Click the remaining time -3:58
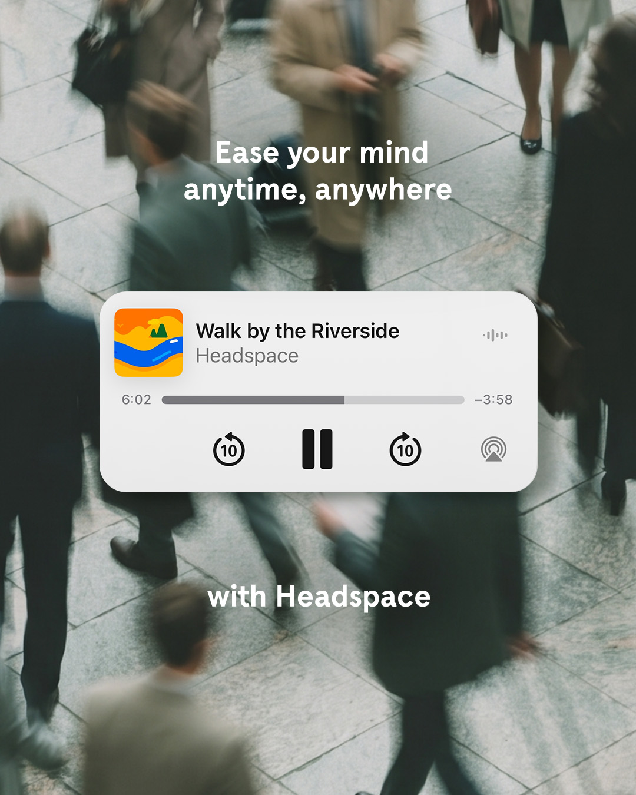Viewport: 636px width, 795px height. click(x=493, y=400)
